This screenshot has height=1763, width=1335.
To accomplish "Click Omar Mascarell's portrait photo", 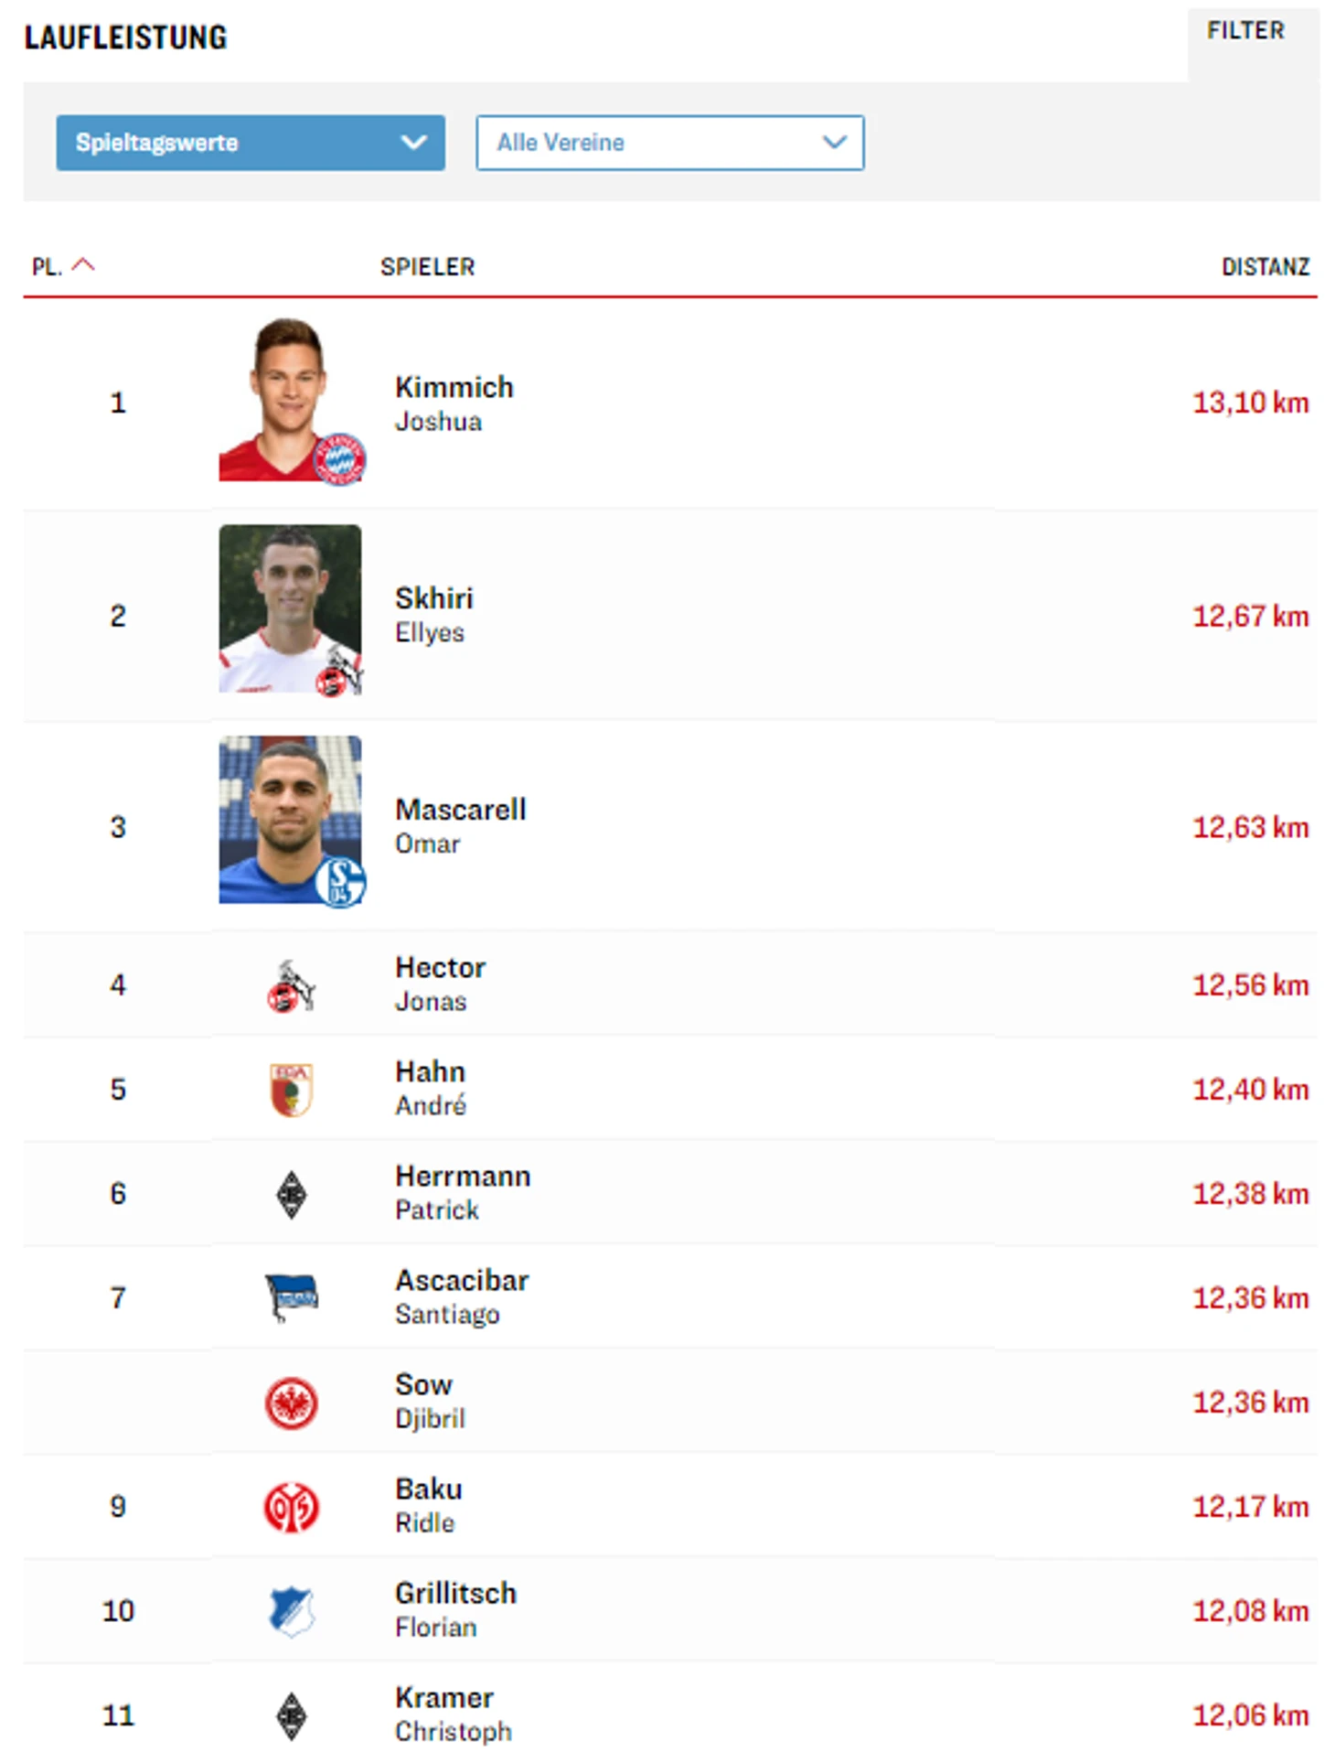I will tap(291, 821).
